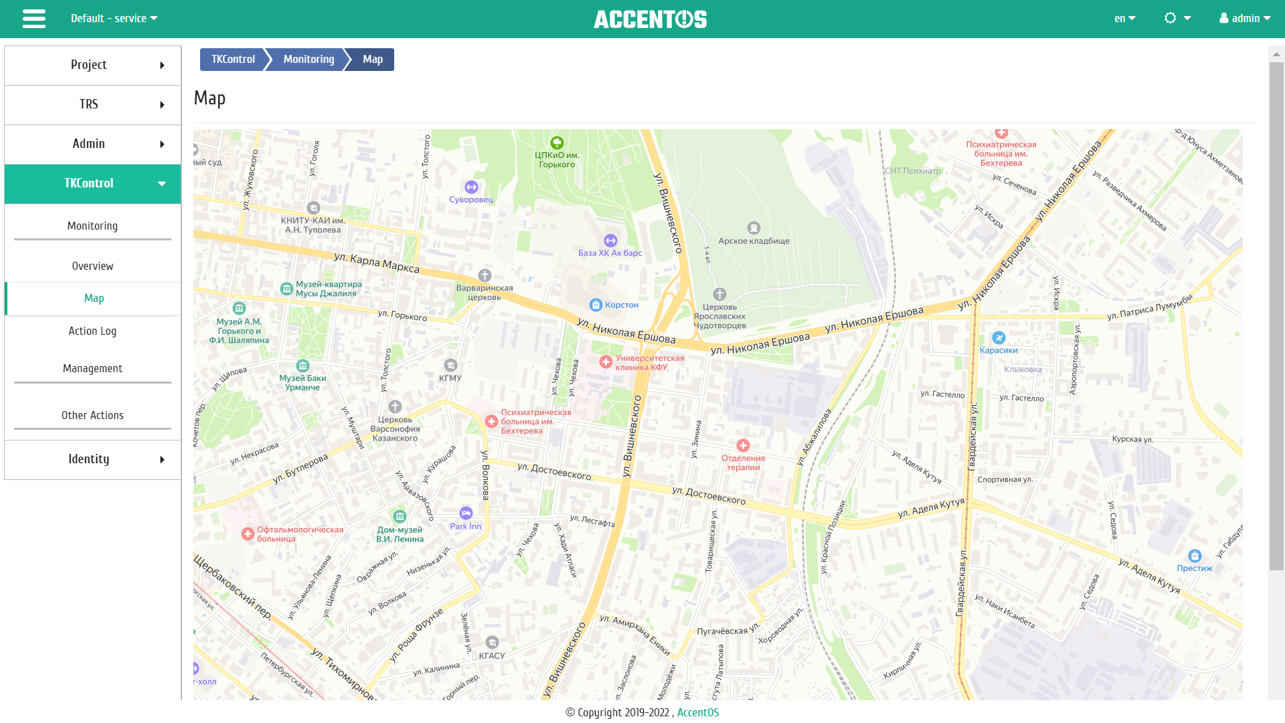The width and height of the screenshot is (1285, 723).
Task: Click the ул. Карла Маркса street label
Action: tap(377, 263)
